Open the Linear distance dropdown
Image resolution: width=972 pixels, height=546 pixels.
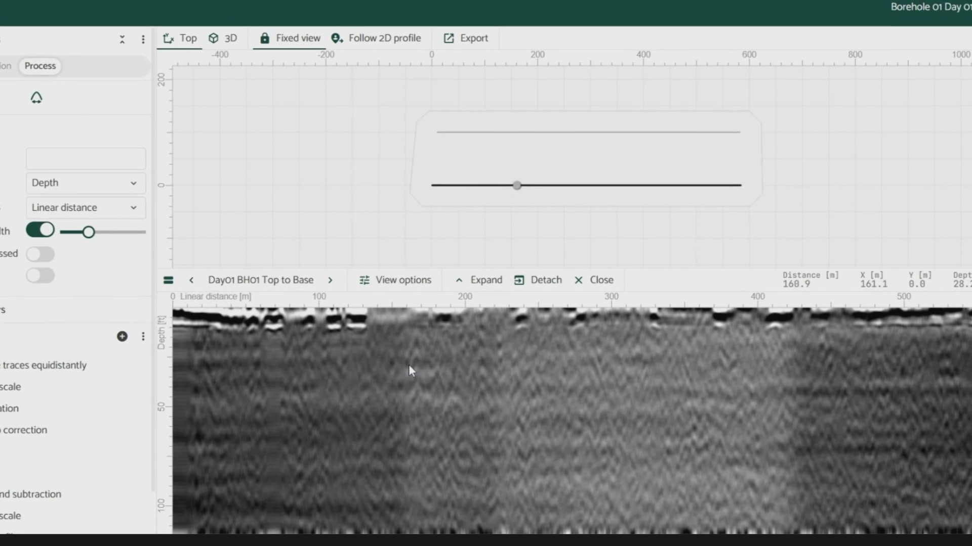[86, 208]
